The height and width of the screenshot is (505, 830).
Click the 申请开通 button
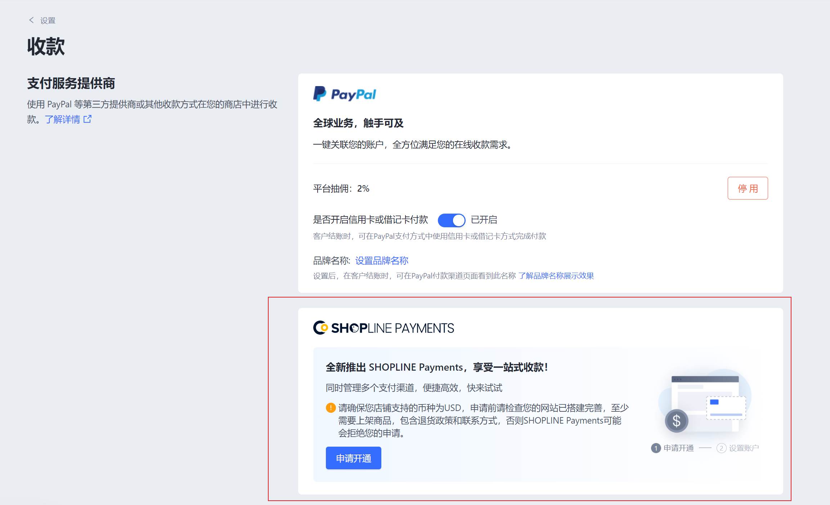coord(353,458)
